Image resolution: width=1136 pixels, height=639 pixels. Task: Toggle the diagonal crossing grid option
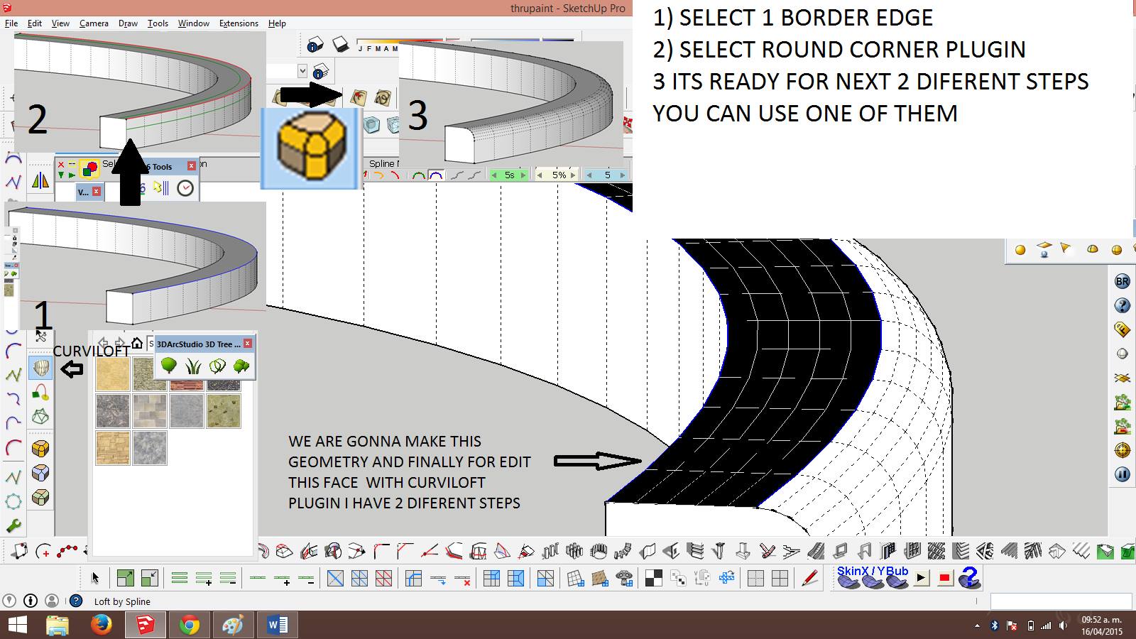(335, 579)
